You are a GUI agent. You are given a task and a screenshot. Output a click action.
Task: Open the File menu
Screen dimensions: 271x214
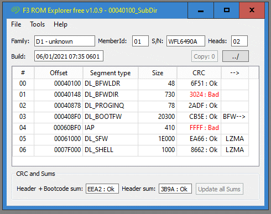point(16,24)
